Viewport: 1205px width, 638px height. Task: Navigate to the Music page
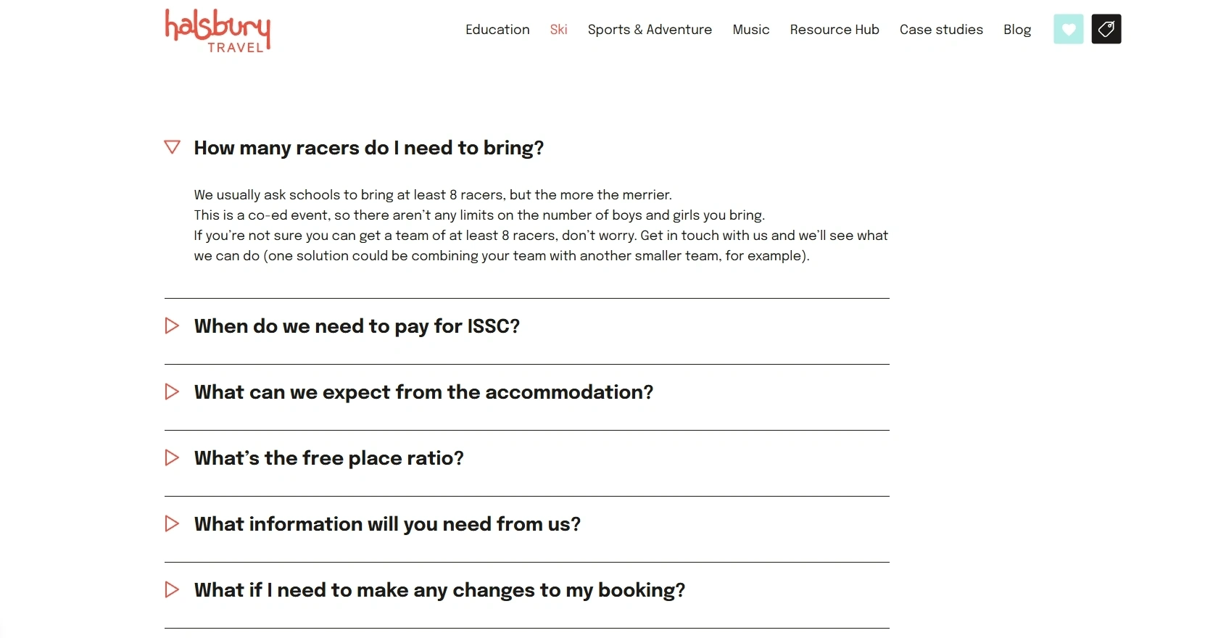750,30
